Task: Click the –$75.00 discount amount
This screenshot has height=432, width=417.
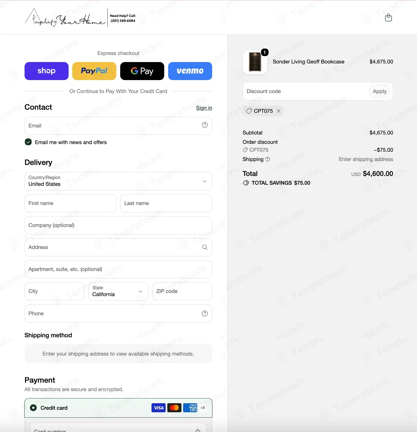Action: tap(383, 150)
